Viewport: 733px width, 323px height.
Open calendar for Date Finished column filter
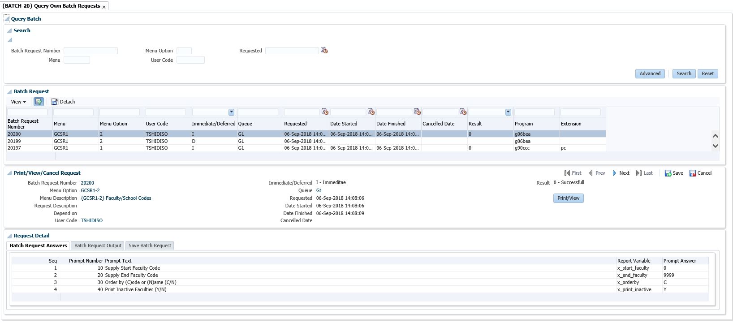[x=417, y=112]
